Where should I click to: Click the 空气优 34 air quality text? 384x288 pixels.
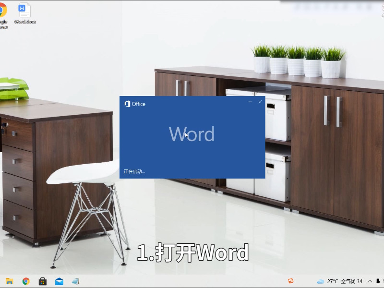pos(352,281)
